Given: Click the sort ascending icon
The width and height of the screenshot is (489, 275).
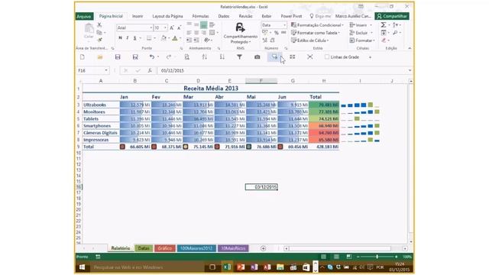Looking at the screenshot, I should pos(205,57).
